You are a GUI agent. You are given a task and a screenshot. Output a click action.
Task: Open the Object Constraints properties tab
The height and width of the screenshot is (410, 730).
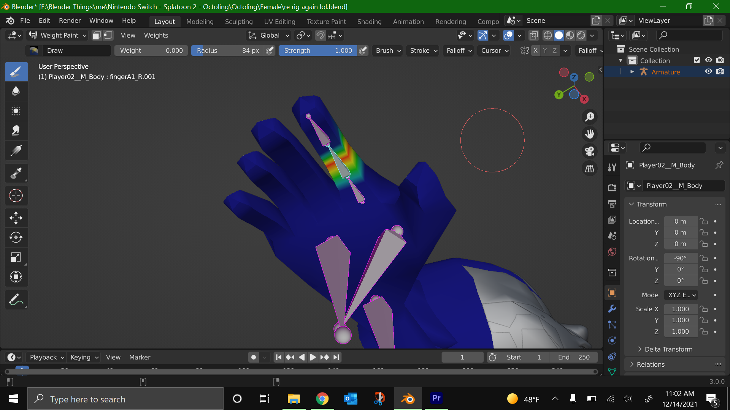point(612,356)
